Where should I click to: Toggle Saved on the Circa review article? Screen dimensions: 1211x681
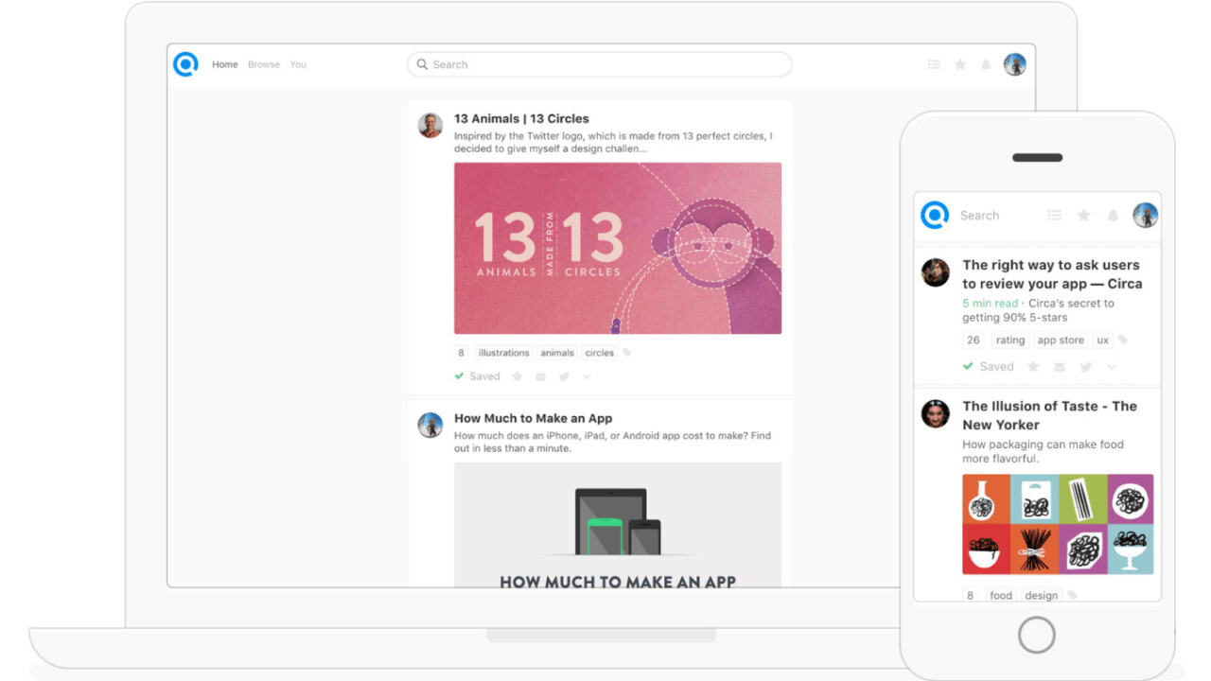pyautogui.click(x=989, y=367)
